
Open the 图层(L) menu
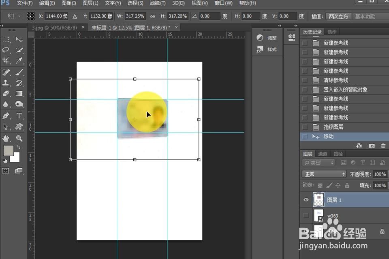[x=90, y=3]
